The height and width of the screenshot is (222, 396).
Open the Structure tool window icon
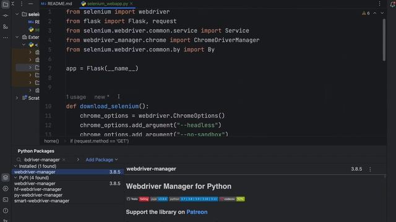click(6, 27)
